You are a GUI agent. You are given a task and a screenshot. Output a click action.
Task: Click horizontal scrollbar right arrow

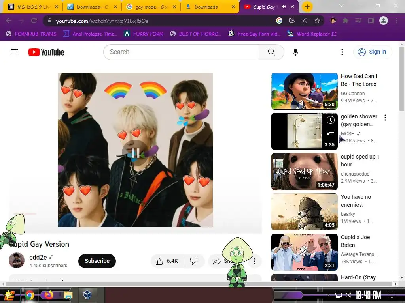[396, 284]
